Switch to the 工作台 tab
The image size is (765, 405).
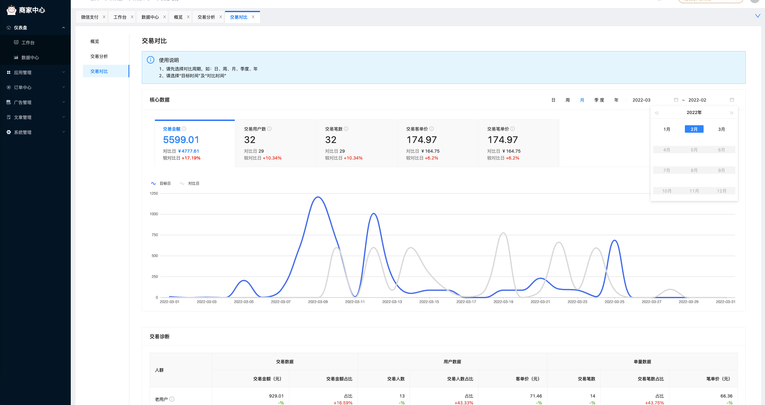click(120, 17)
